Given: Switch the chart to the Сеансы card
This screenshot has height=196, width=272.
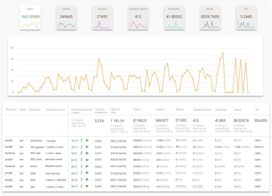Looking at the screenshot, I should 66,18.
